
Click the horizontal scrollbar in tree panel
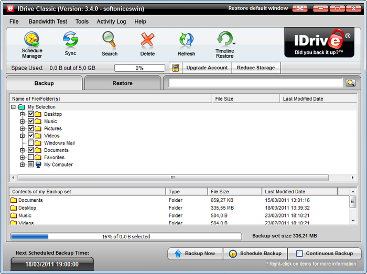(173, 178)
